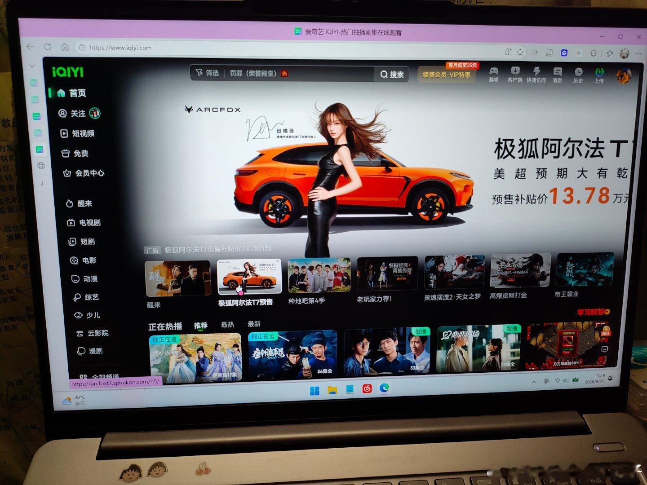647x485 pixels.
Task: Click the browser Back arrow
Action: pos(31,46)
